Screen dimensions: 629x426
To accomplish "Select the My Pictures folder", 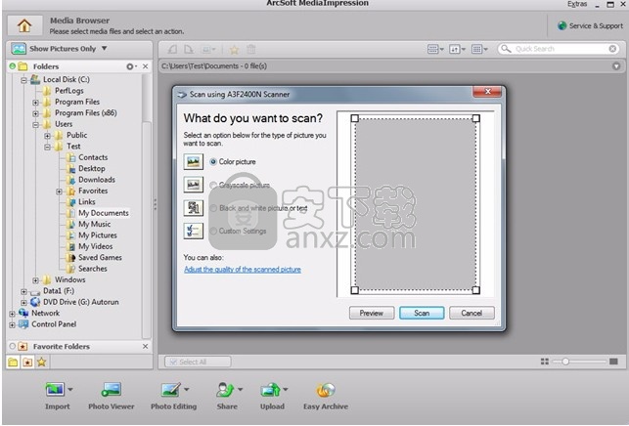I will pos(98,235).
